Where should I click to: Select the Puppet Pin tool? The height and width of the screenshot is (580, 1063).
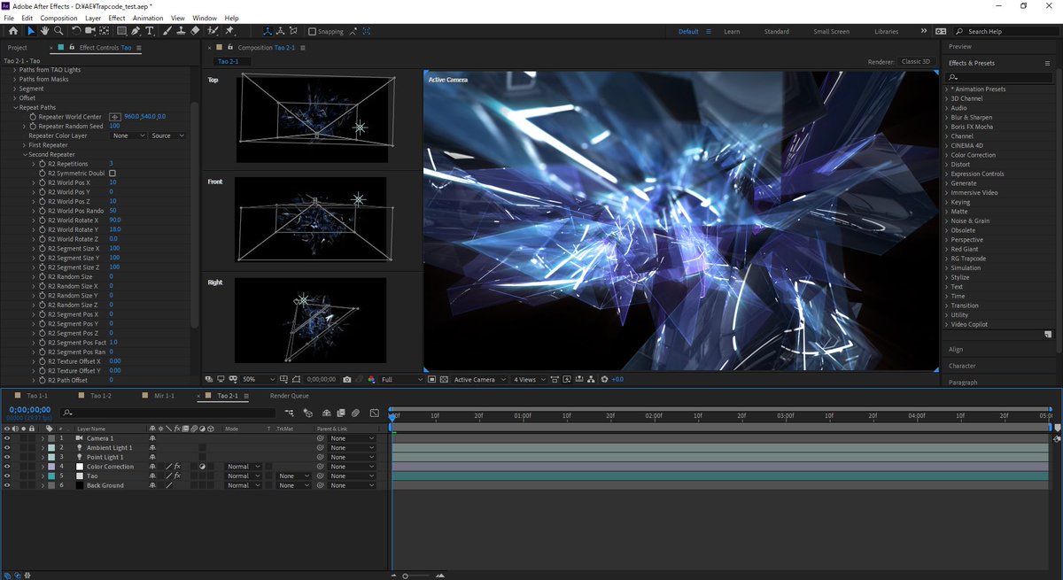[x=229, y=31]
